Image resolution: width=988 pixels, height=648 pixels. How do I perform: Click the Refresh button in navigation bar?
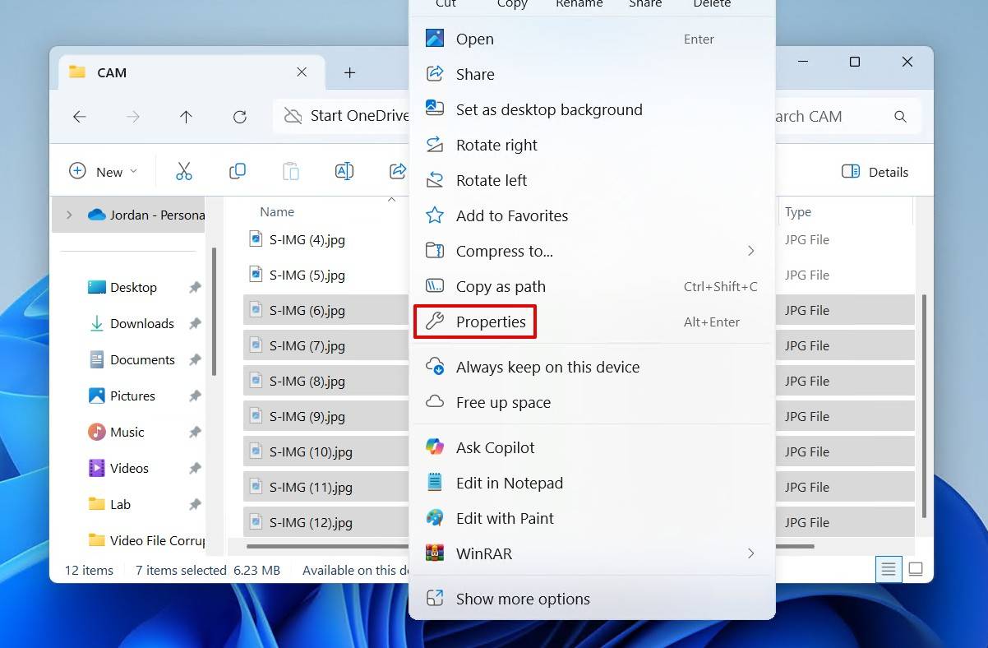(x=240, y=117)
